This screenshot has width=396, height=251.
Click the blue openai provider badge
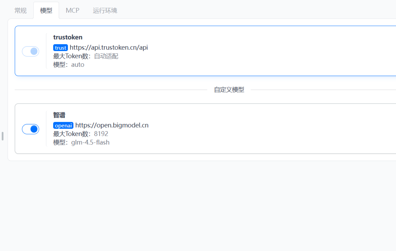click(63, 125)
